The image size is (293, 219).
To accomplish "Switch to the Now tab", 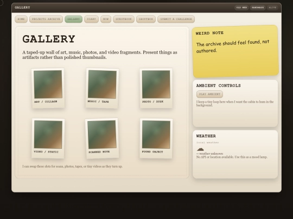I will pyautogui.click(x=106, y=19).
